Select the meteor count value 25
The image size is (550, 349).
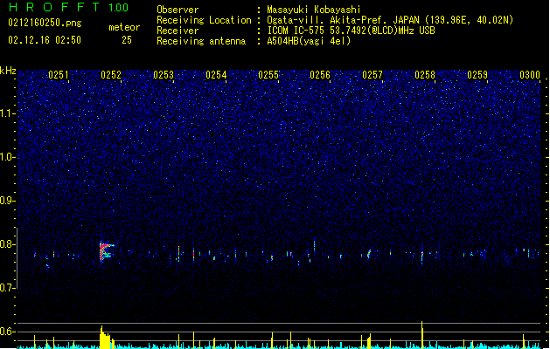(x=127, y=40)
